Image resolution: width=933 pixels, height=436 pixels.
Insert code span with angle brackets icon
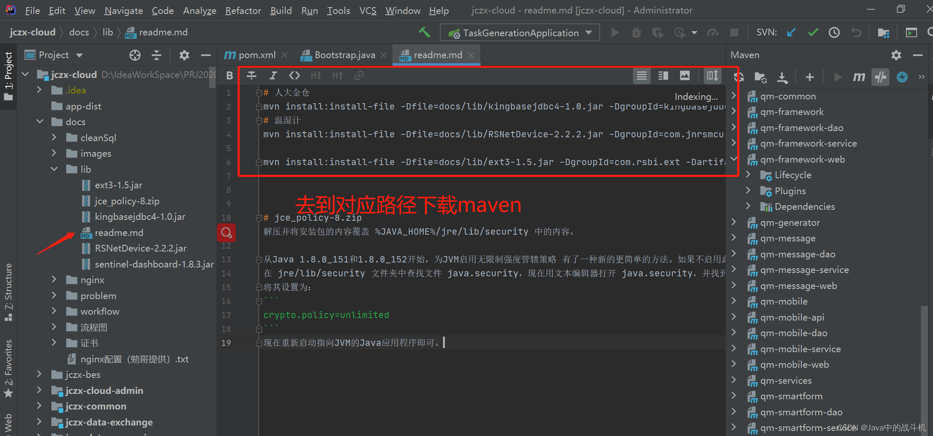point(294,75)
